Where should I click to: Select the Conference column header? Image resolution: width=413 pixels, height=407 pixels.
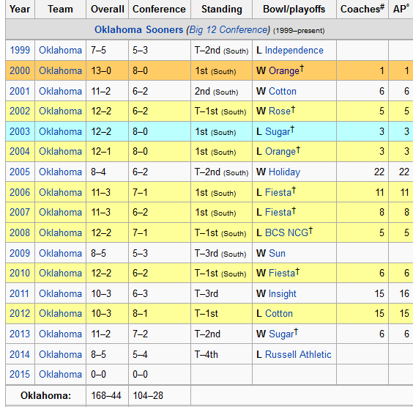click(x=160, y=10)
